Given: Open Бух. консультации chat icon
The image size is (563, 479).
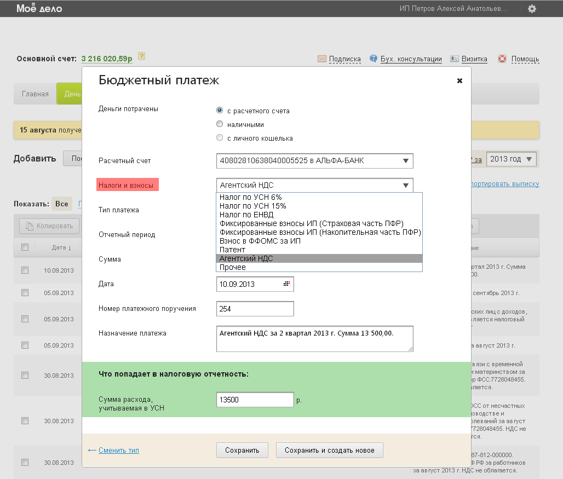Looking at the screenshot, I should (374, 59).
